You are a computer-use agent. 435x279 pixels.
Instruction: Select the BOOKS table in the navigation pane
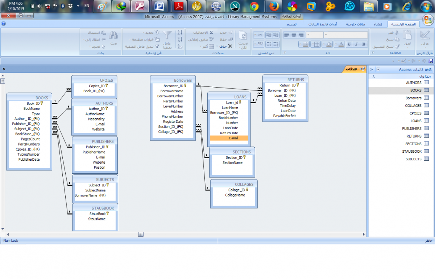[416, 90]
